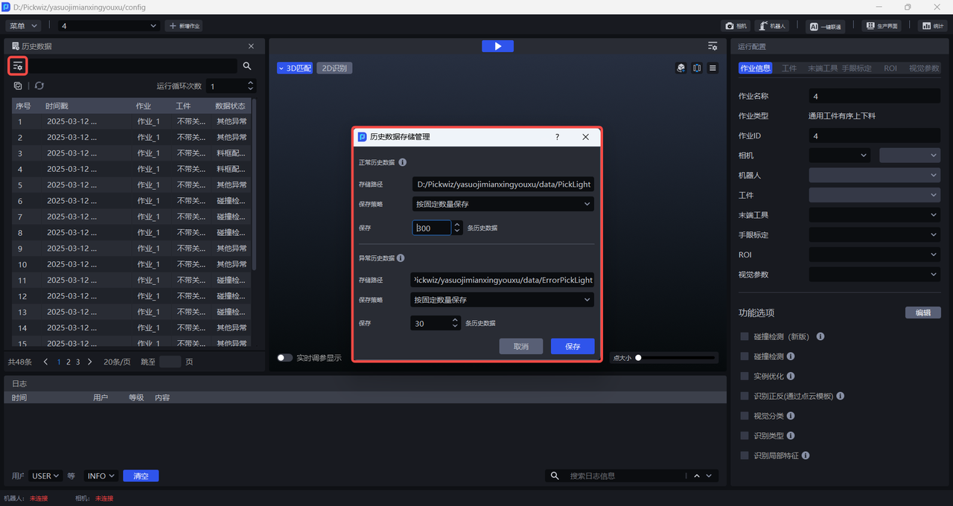Click the 点大小 point size slider handle
The width and height of the screenshot is (953, 506).
click(x=638, y=358)
